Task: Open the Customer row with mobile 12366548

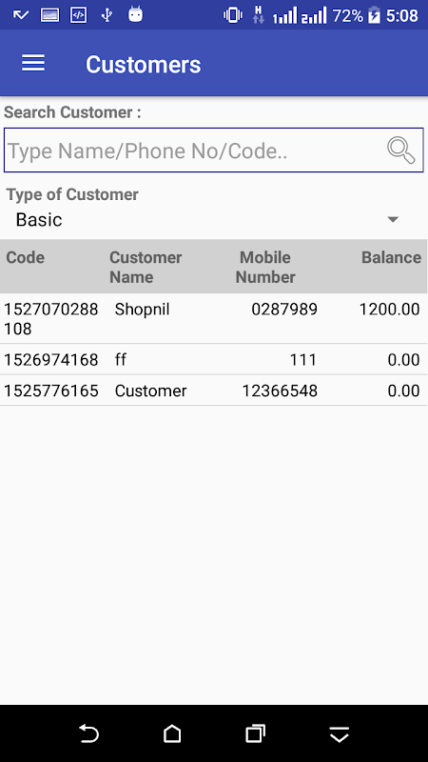Action: (214, 391)
